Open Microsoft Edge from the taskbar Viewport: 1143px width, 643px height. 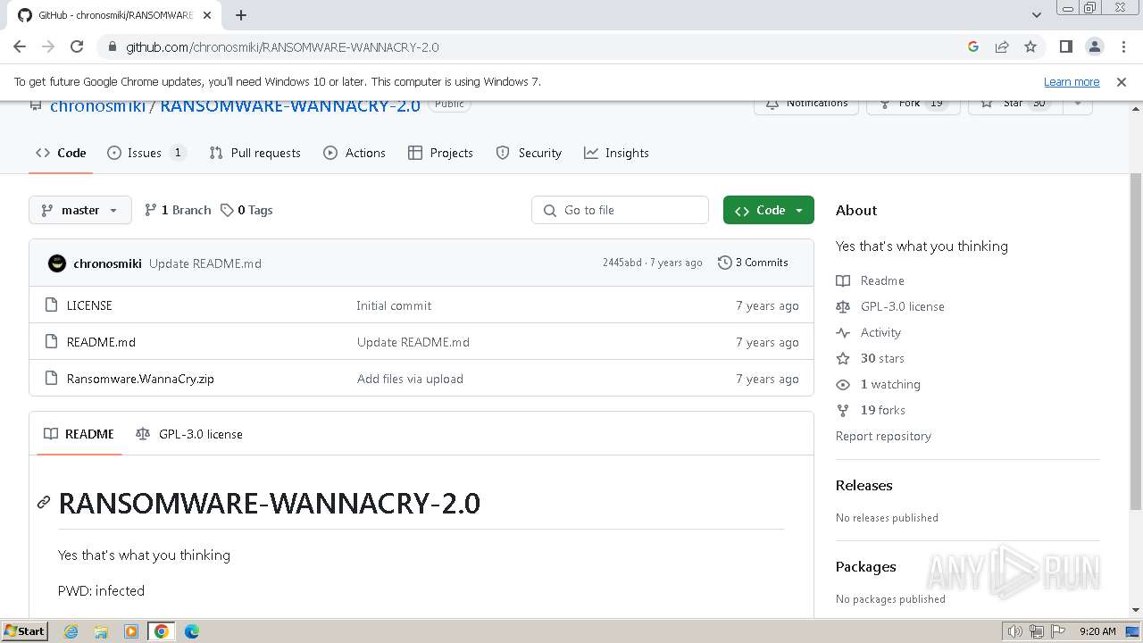click(192, 631)
